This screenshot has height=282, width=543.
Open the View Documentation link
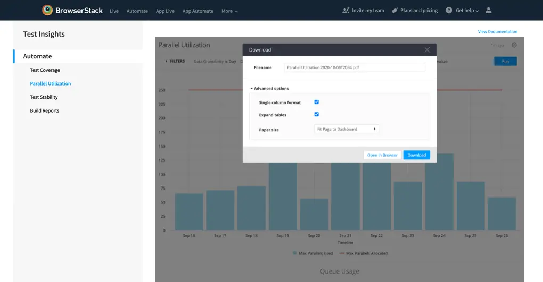coord(497,32)
